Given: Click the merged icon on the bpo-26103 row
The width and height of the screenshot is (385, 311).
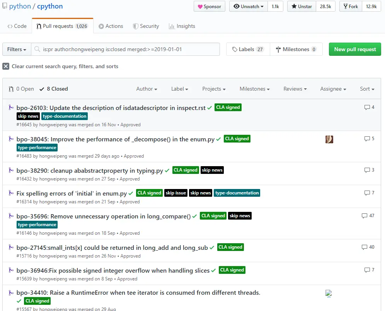Looking at the screenshot, I should tap(11, 108).
